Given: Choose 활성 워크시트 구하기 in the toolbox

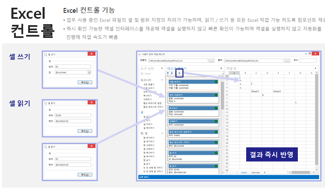Looking at the screenshot, I should tap(153, 107).
